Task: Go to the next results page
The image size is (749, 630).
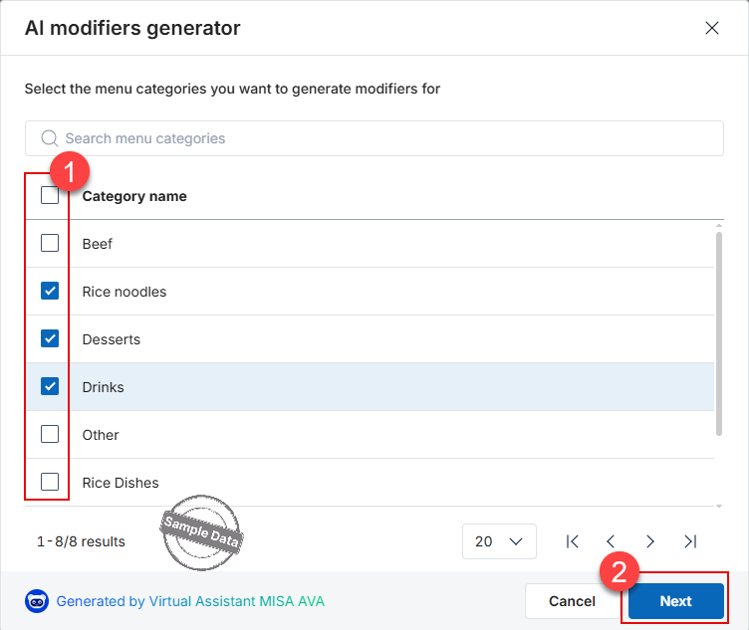Action: tap(650, 541)
